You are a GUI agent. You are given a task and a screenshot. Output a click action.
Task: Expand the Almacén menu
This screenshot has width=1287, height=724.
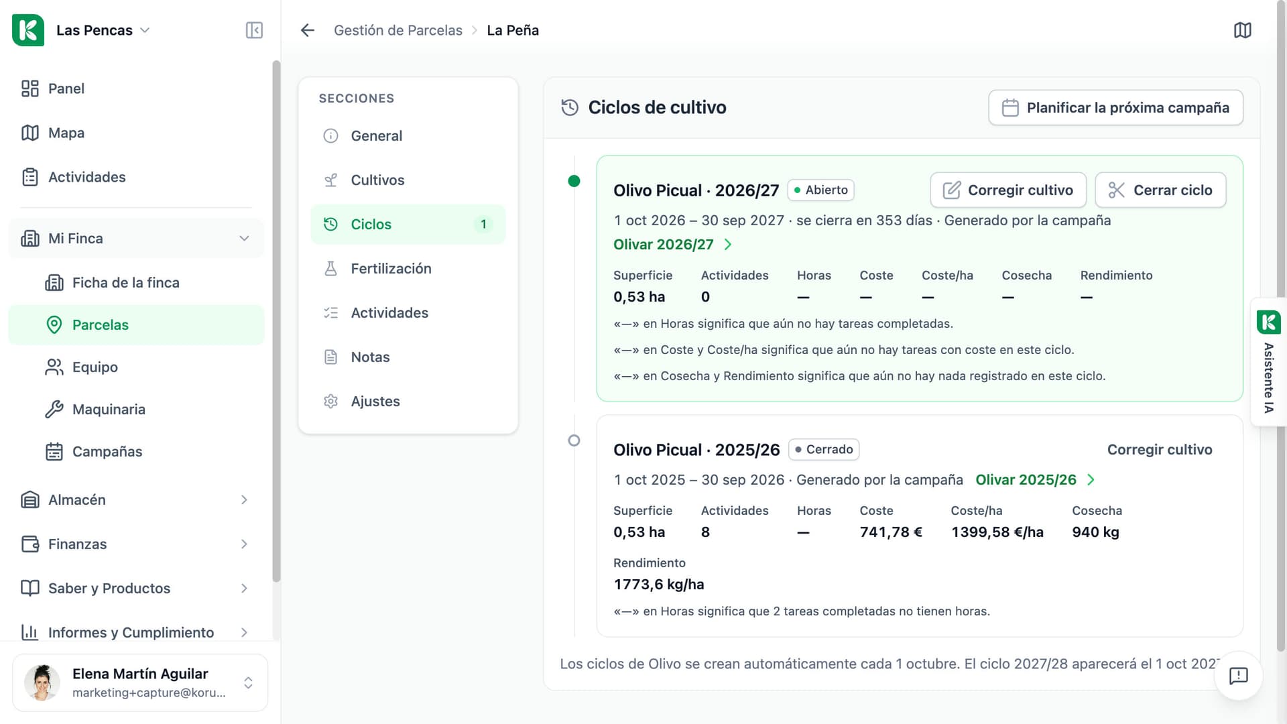click(x=136, y=499)
